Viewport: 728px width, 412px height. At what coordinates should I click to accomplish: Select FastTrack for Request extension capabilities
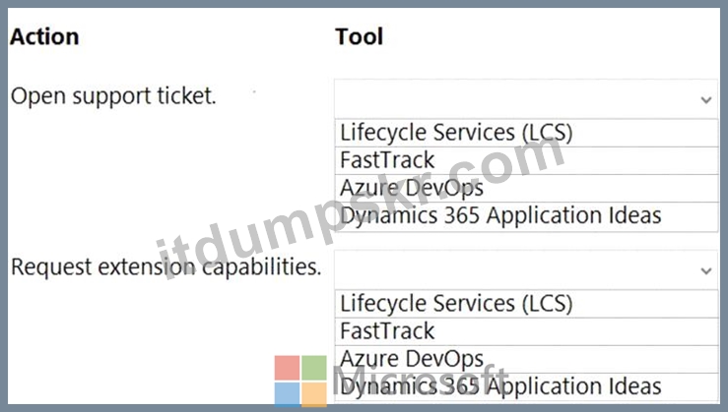526,331
